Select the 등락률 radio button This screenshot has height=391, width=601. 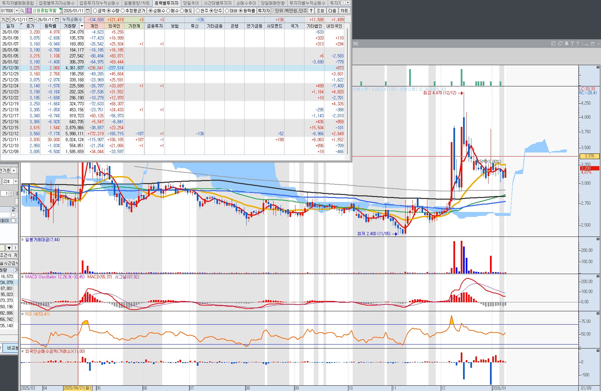[241, 11]
